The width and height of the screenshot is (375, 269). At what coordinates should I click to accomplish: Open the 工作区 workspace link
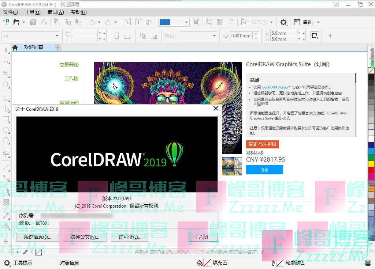pos(71,78)
